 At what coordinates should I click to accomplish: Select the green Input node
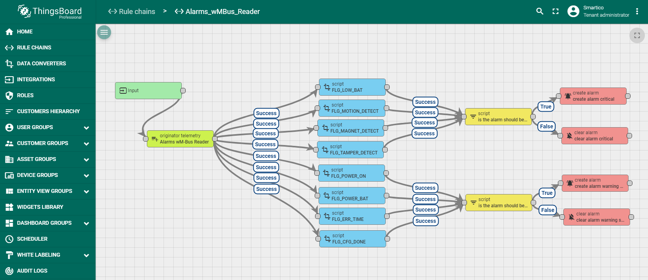point(148,91)
